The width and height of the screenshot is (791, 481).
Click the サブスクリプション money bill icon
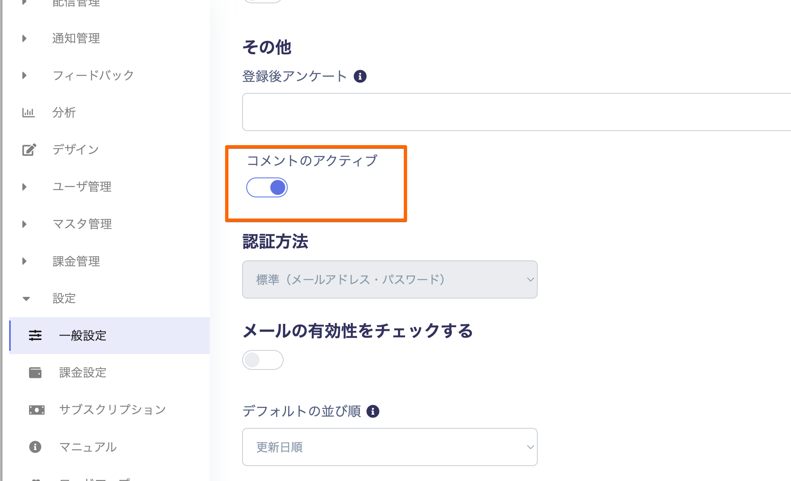coord(36,410)
